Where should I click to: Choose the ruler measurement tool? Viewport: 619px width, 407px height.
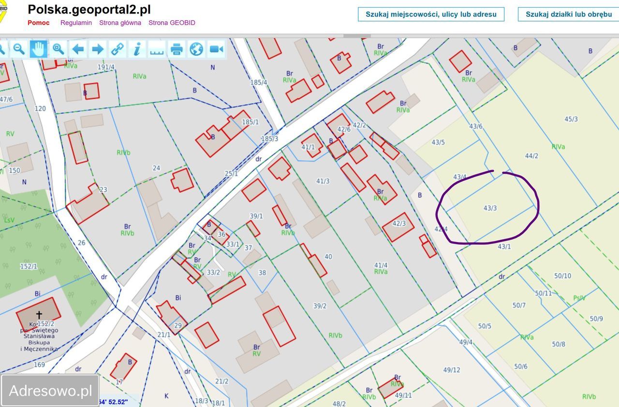pyautogui.click(x=157, y=49)
